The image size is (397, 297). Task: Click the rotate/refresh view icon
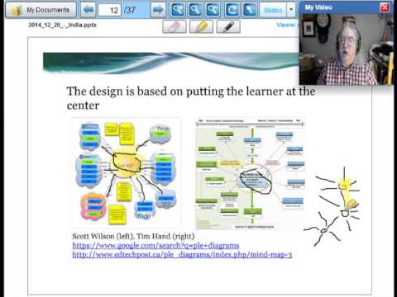[232, 10]
